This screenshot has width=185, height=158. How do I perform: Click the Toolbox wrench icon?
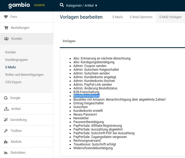point(6,131)
